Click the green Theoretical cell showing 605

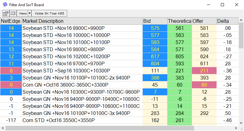pyautogui.click(x=180, y=56)
